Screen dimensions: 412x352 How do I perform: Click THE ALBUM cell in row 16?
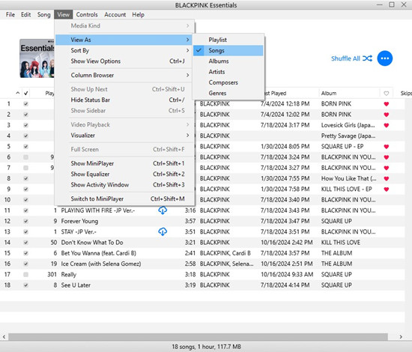336,264
